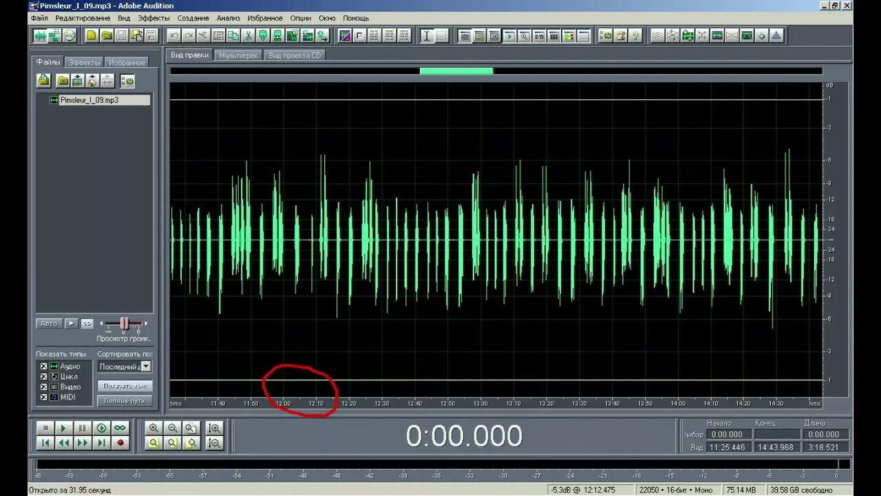Click the stop playback button
The width and height of the screenshot is (881, 496).
45,428
